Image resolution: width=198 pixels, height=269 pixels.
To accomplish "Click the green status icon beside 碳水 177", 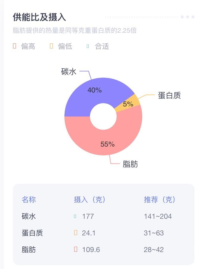I will (x=75, y=216).
